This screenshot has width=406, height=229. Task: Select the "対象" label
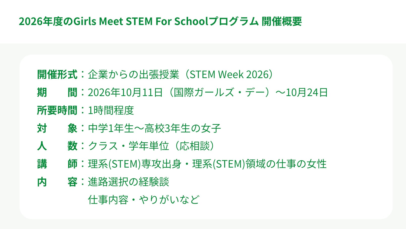(x=57, y=128)
